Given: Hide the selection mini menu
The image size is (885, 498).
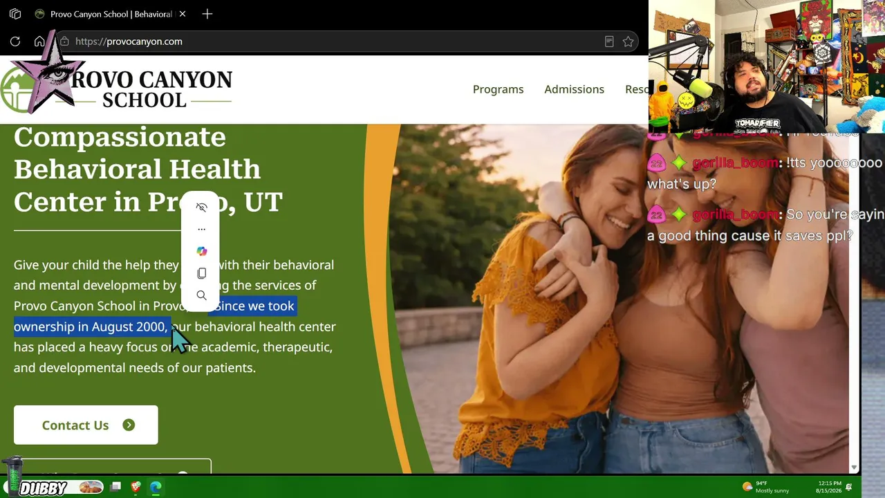Looking at the screenshot, I should (201, 207).
